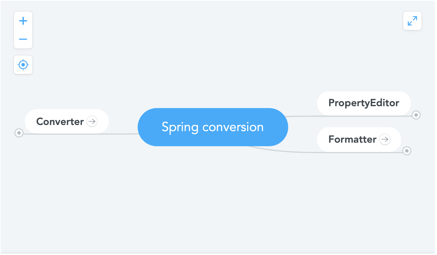The height and width of the screenshot is (255, 437).
Task: Click the Converter node label
Action: tap(59, 121)
